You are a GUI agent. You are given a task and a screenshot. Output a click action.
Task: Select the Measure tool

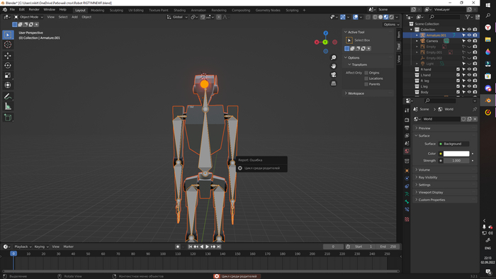[8, 106]
